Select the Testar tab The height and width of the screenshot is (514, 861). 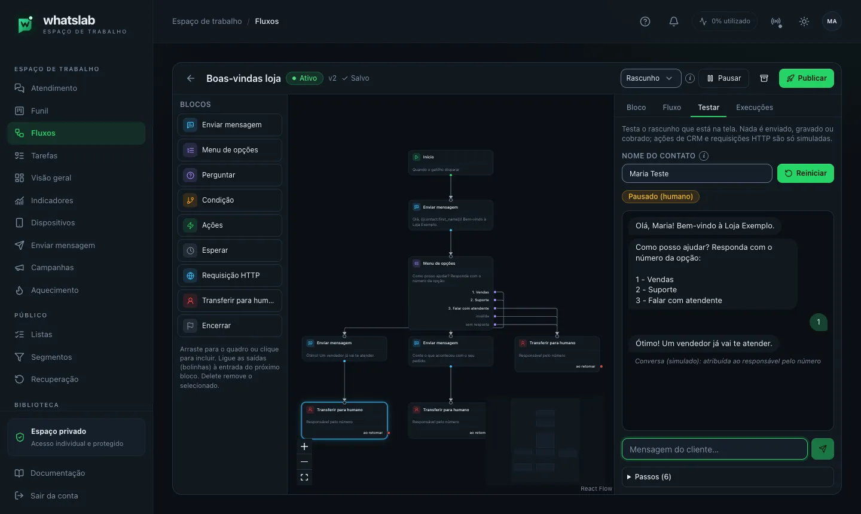(x=709, y=108)
